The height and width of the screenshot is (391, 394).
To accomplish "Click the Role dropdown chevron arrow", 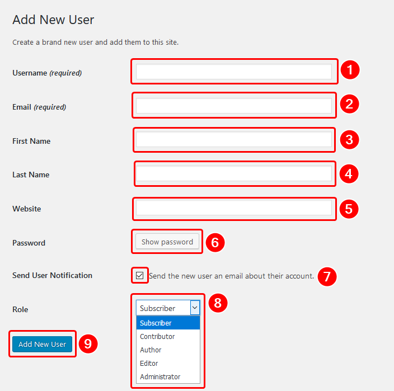I will click(195, 308).
